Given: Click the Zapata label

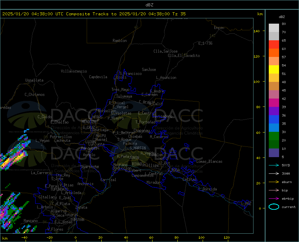Looking at the screenshot, I should pos(81,207).
